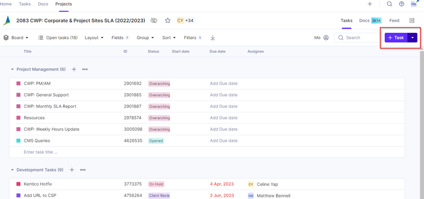Open the Sort dropdown
This screenshot has height=199, width=424.
click(169, 38)
